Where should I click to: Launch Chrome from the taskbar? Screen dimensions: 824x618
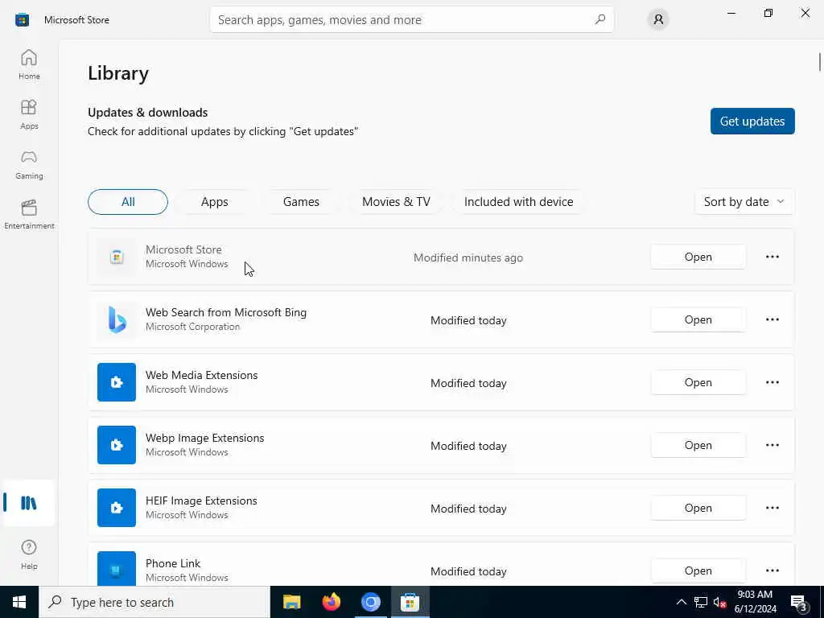[x=370, y=602]
